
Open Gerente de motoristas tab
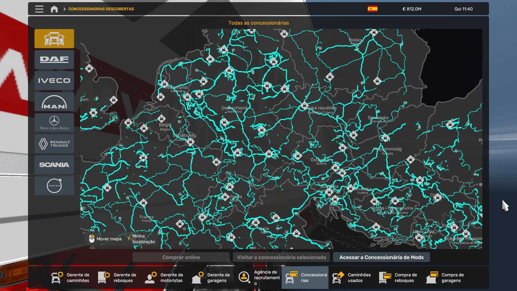click(165, 278)
